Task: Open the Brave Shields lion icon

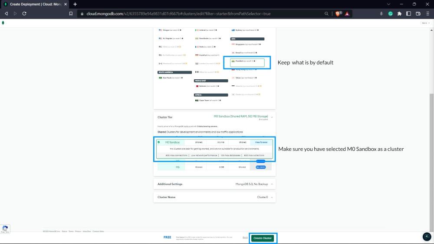Action: pos(338,13)
